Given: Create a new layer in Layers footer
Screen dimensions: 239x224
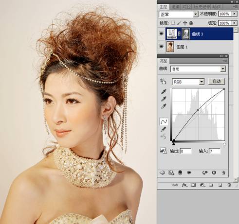Looking at the screenshot, I should pyautogui.click(x=220, y=185).
